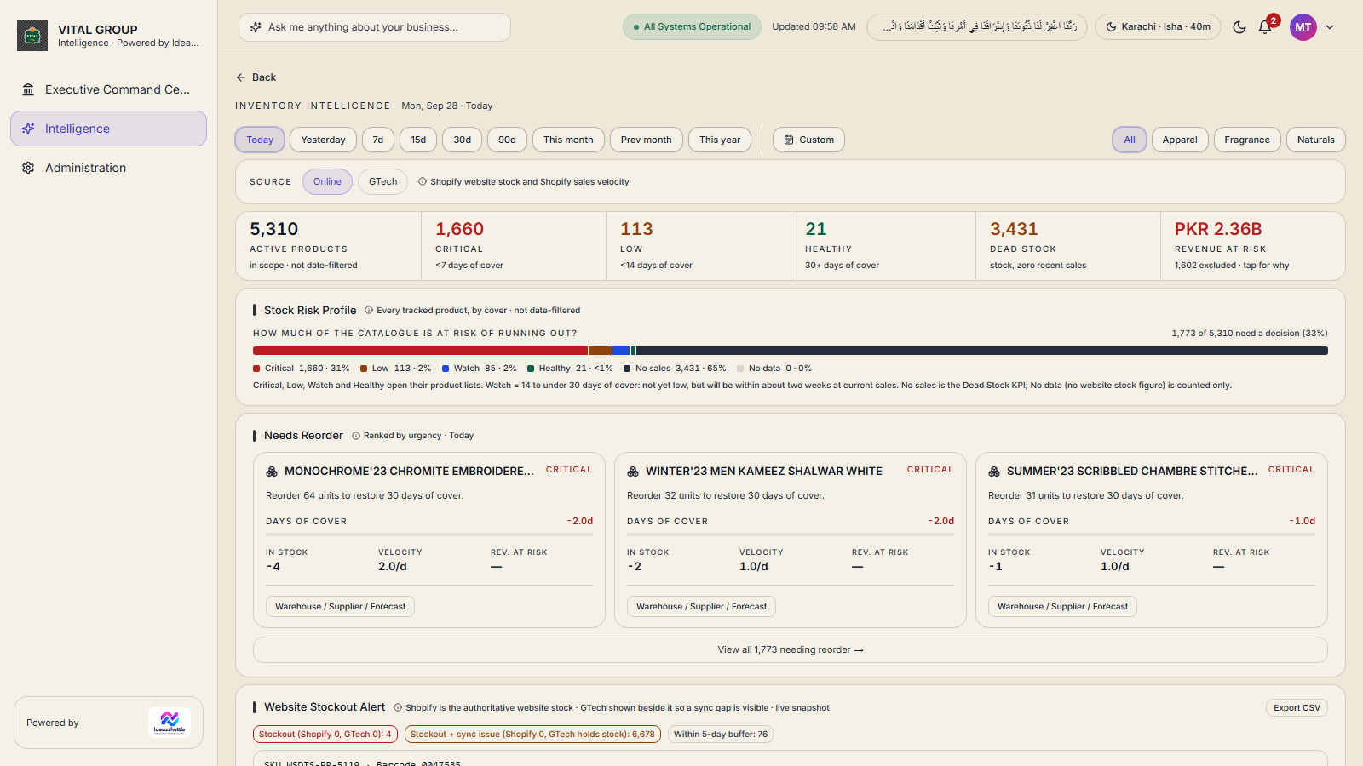Click product icon on WINTER'23 MEN KAMEEZ card

pos(633,472)
